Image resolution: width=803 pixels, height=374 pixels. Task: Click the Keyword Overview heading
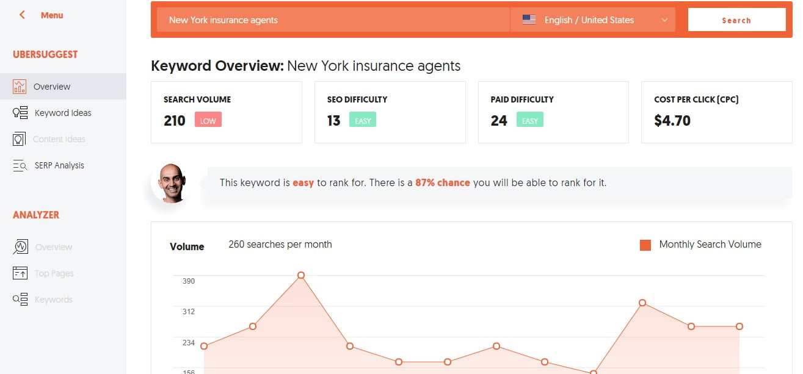pos(306,65)
